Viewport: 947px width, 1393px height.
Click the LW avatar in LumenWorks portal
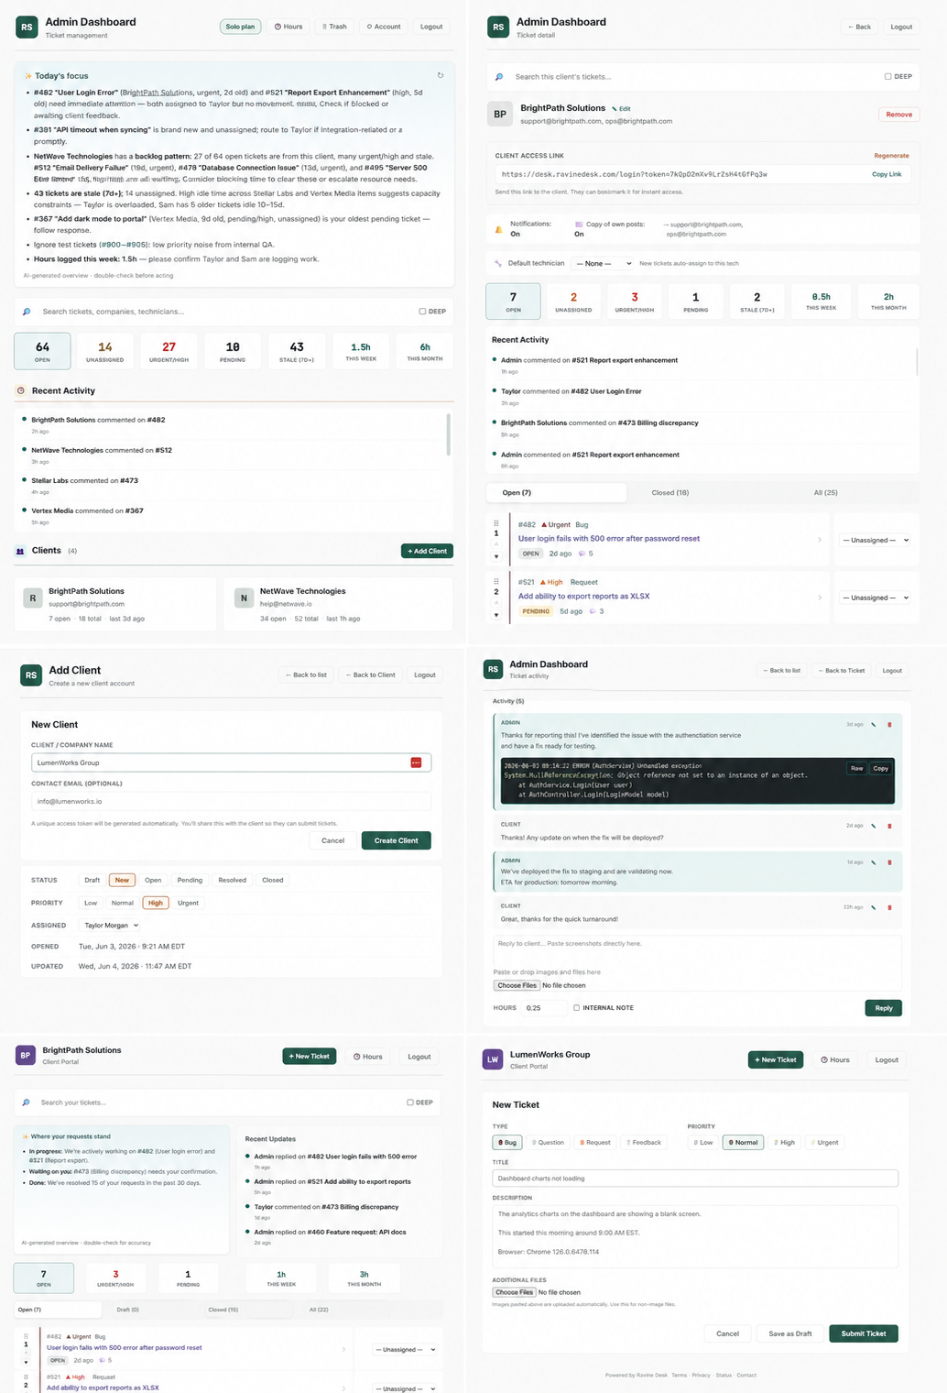click(493, 1059)
